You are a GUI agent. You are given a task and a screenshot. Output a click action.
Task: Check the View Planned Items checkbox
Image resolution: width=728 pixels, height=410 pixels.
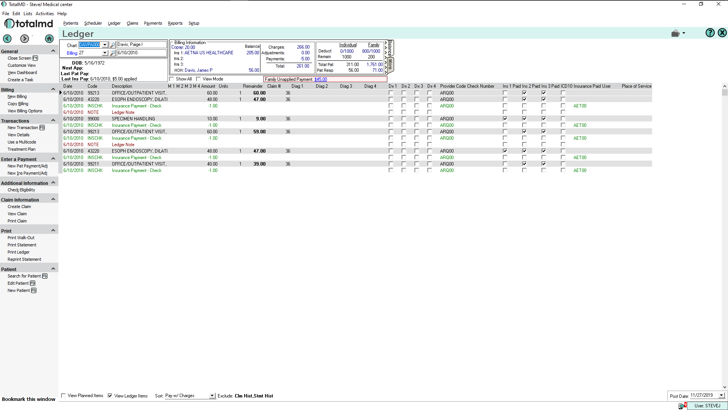tap(63, 396)
